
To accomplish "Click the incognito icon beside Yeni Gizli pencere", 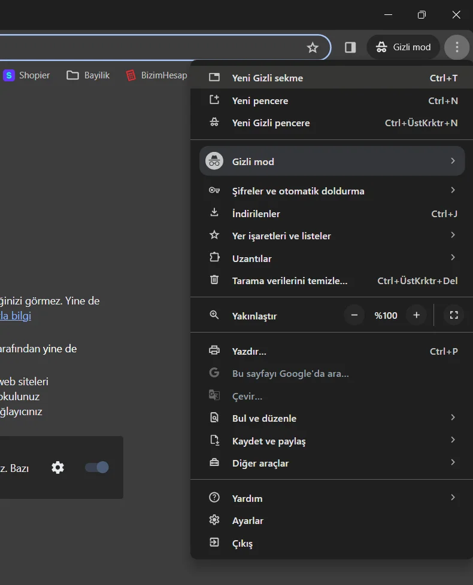I will [x=214, y=122].
